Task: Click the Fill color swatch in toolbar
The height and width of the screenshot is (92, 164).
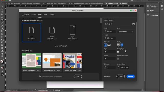Action: coord(2,61)
